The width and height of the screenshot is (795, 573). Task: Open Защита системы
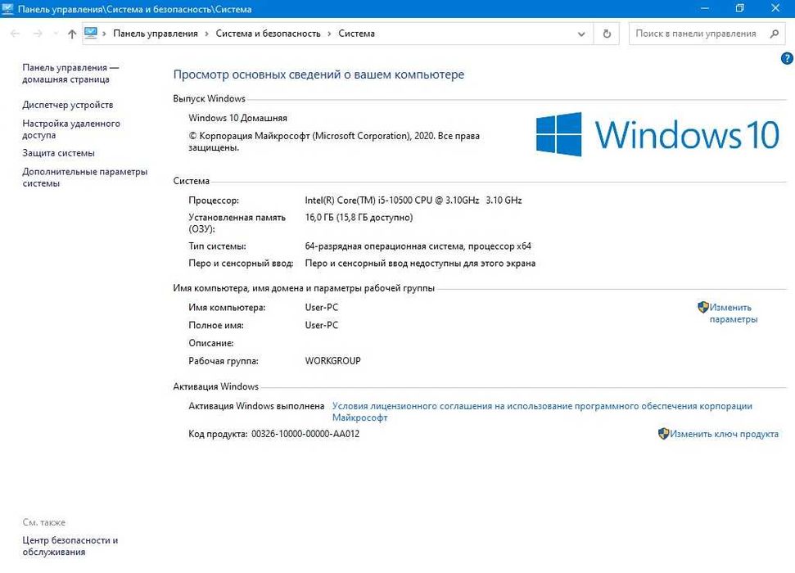(58, 153)
